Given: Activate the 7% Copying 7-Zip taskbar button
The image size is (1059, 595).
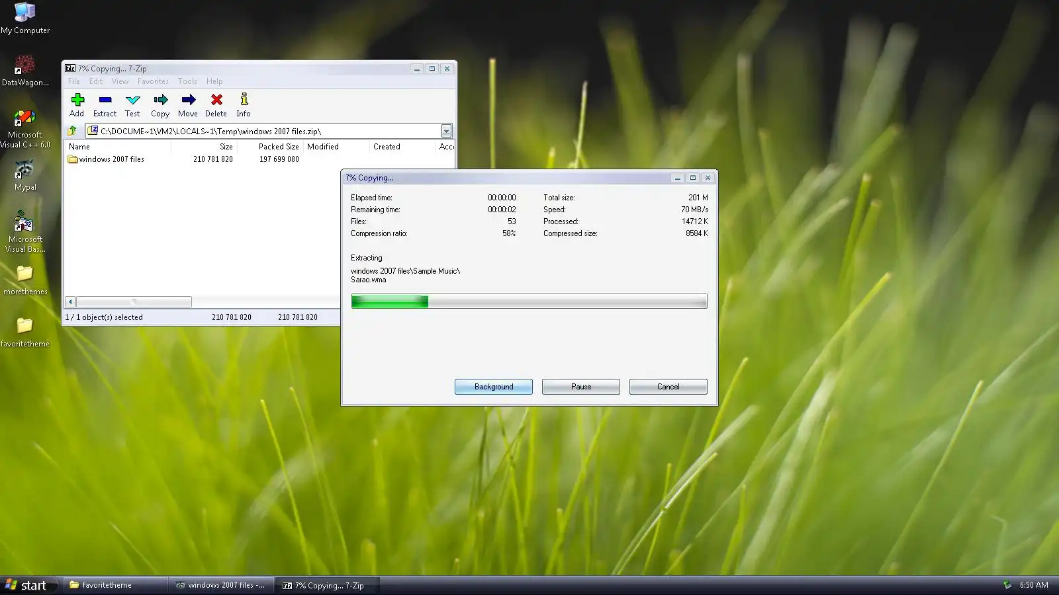Looking at the screenshot, I should tap(327, 585).
